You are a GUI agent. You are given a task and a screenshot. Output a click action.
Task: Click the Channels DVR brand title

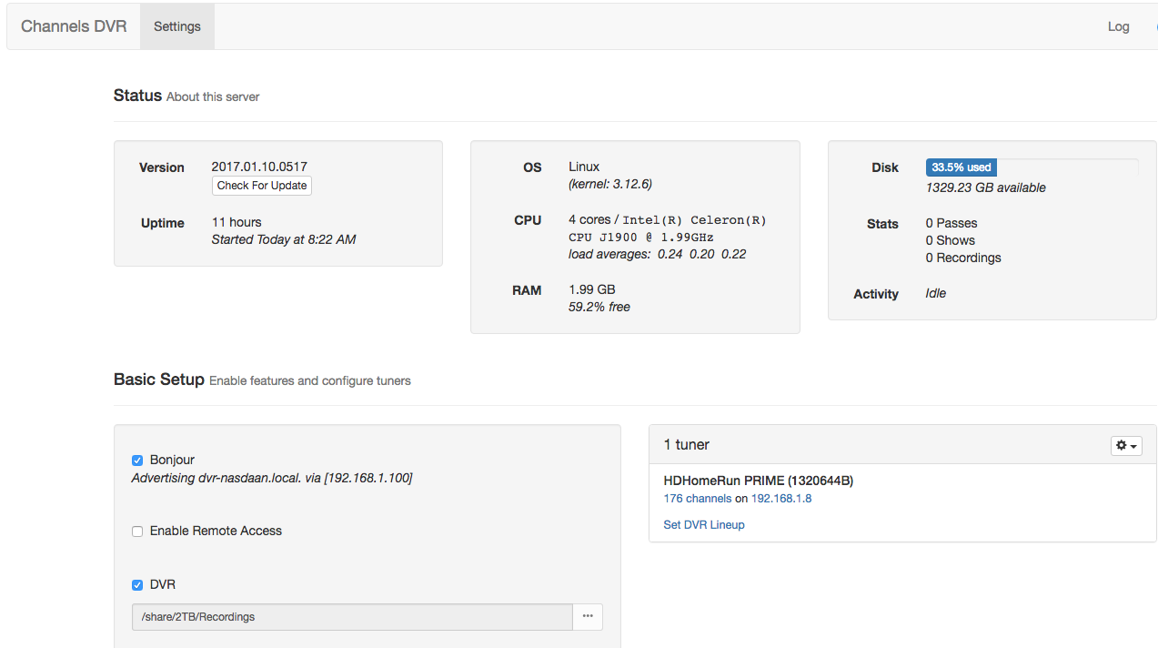pyautogui.click(x=74, y=26)
